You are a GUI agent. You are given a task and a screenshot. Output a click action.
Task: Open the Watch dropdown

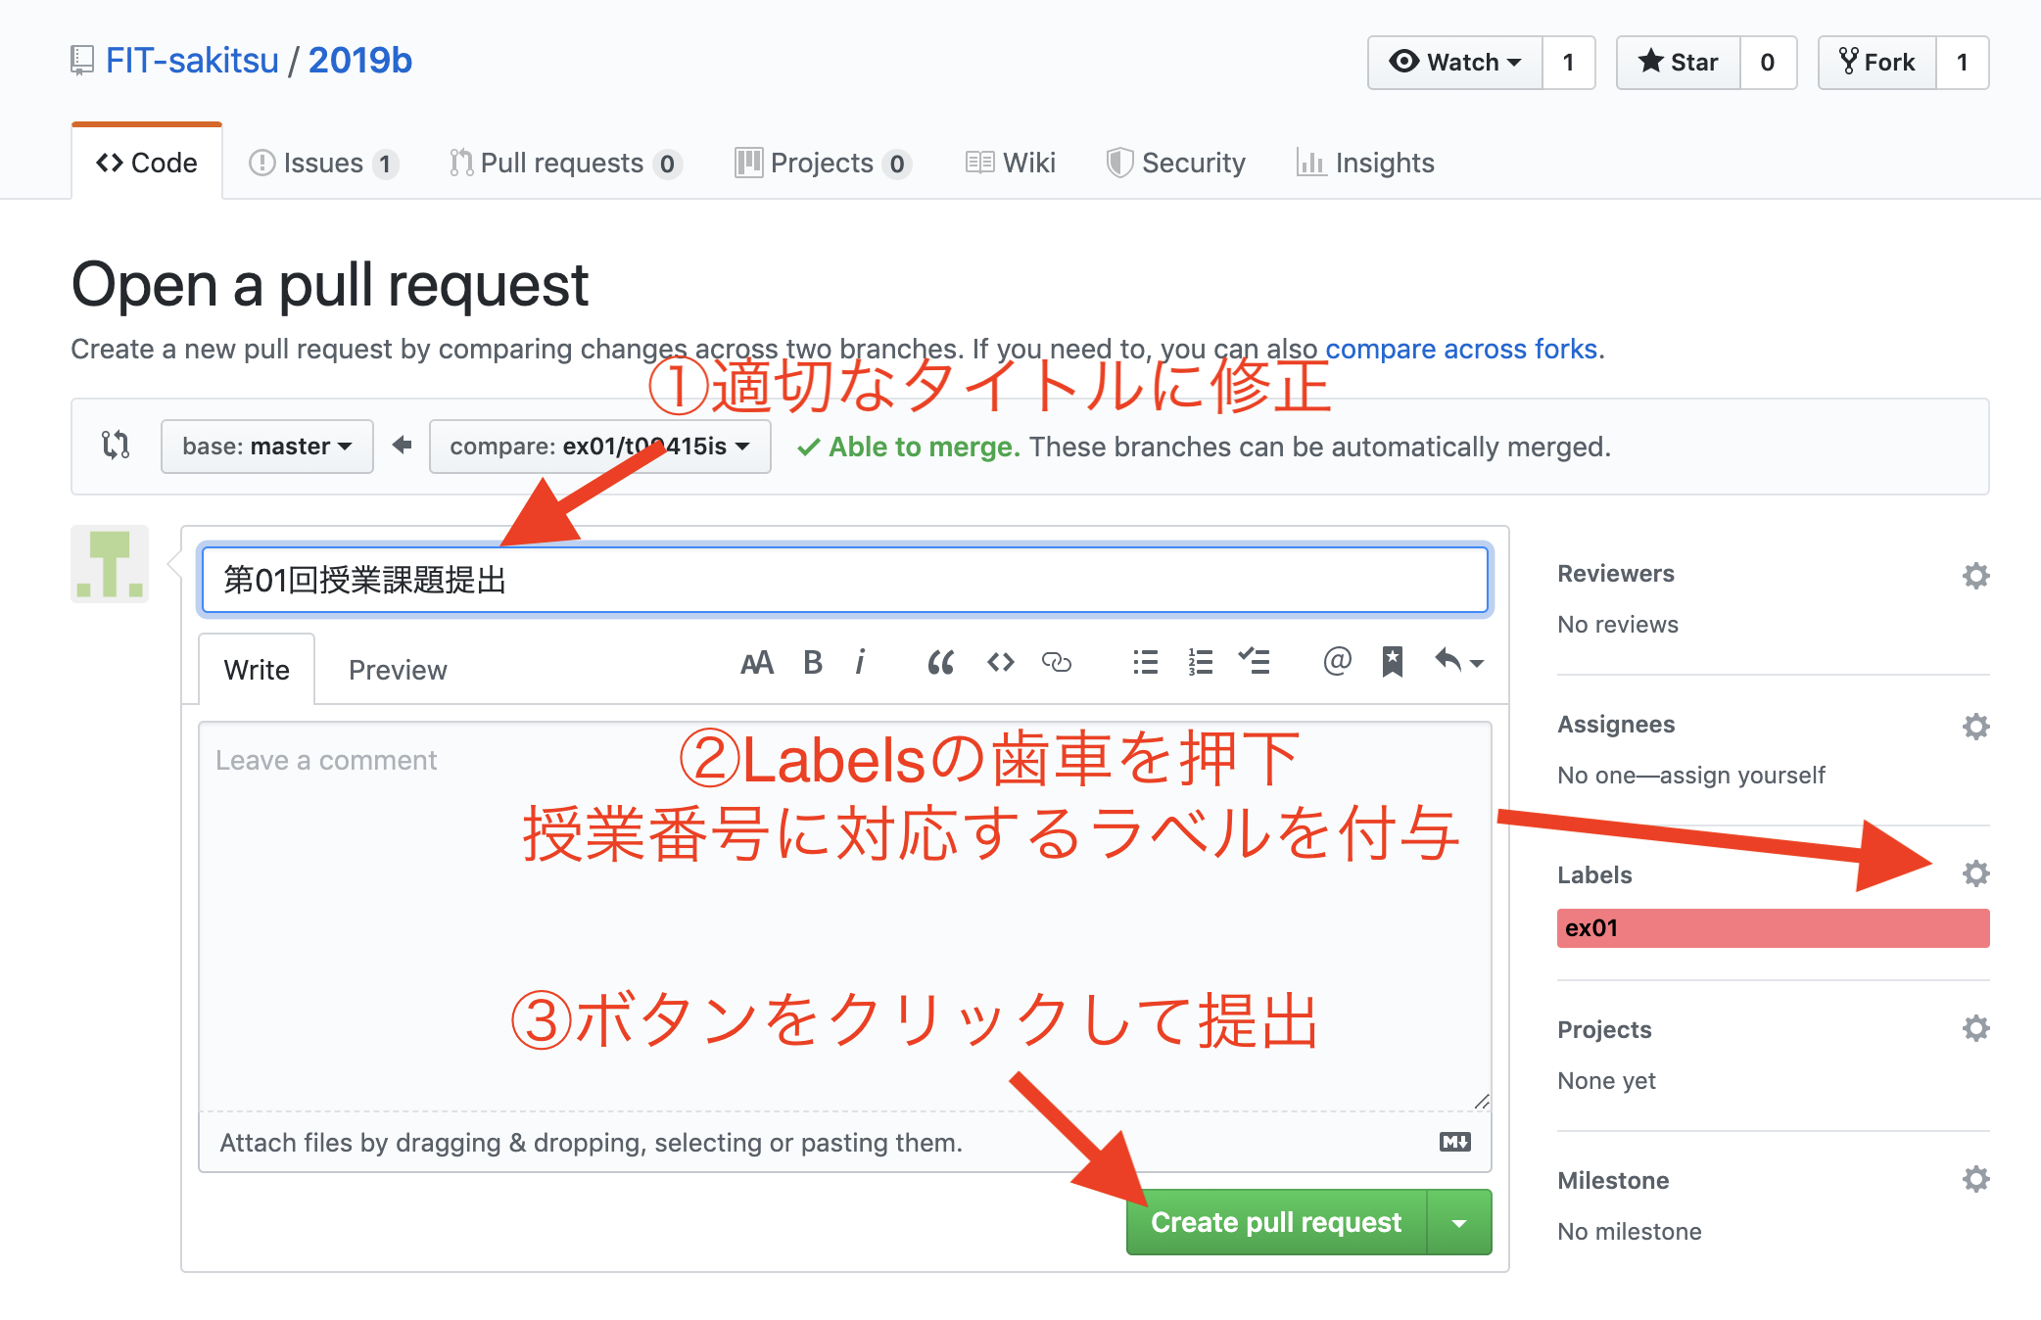[1456, 62]
